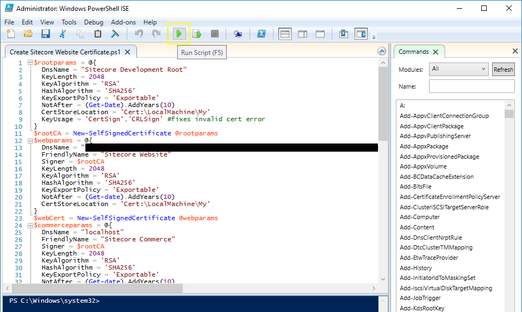Show Command window icon
The width and height of the screenshot is (522, 312).
click(x=344, y=34)
